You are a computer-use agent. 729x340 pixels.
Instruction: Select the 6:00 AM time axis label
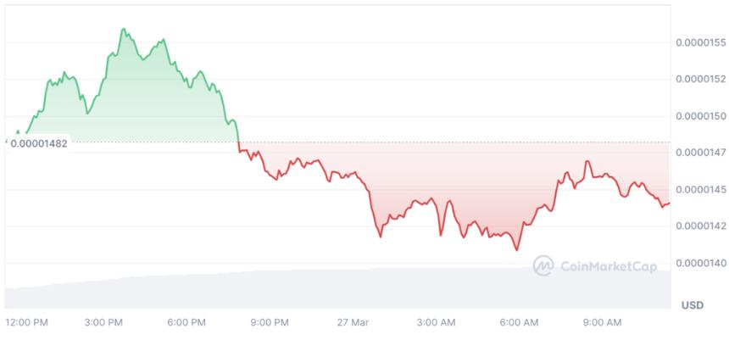[519, 322]
